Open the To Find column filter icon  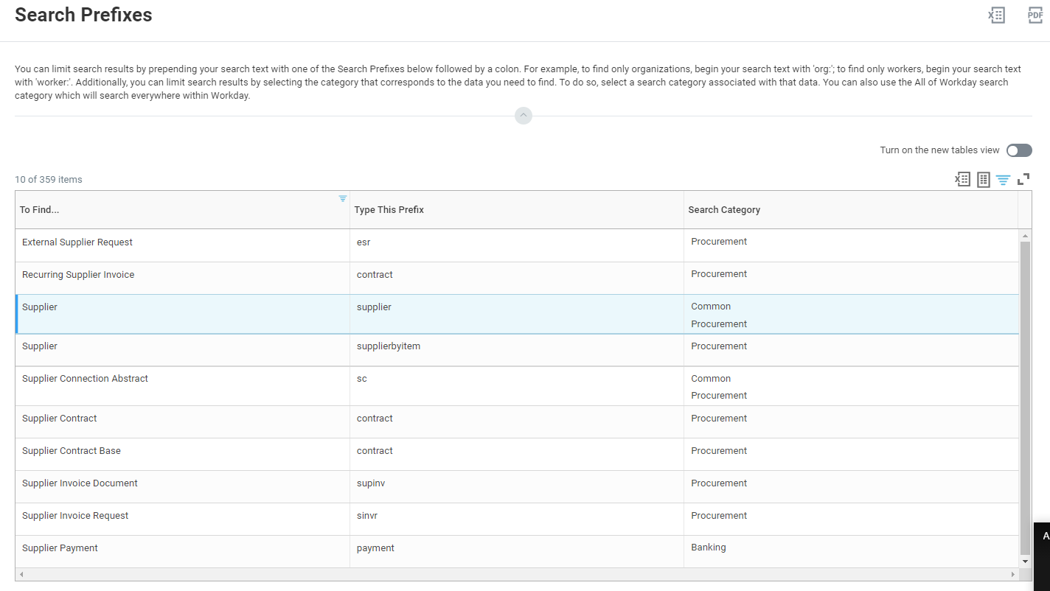[x=342, y=198]
